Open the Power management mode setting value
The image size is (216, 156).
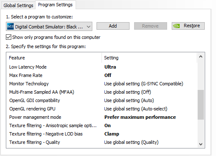tap(140, 117)
